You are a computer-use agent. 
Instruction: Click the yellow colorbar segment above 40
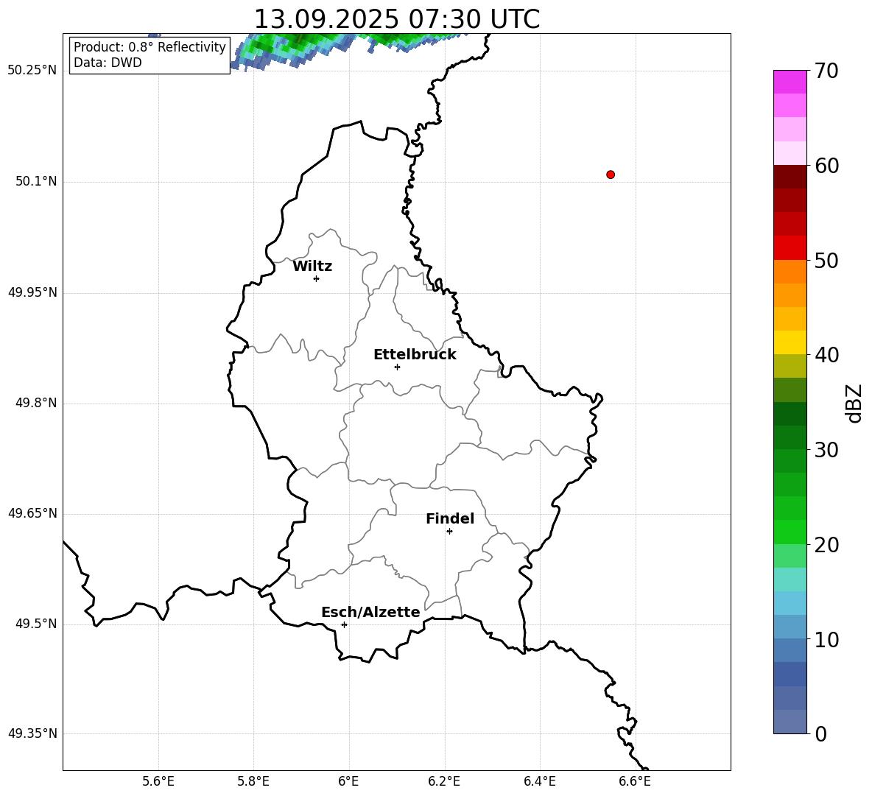(790, 342)
